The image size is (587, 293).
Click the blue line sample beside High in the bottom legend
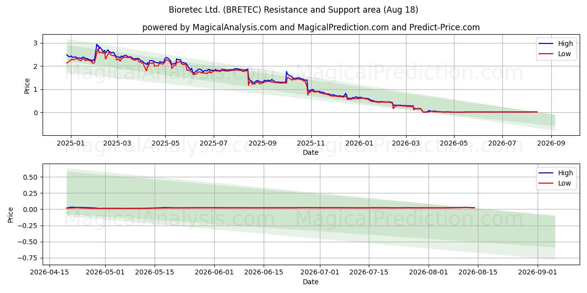click(x=546, y=173)
